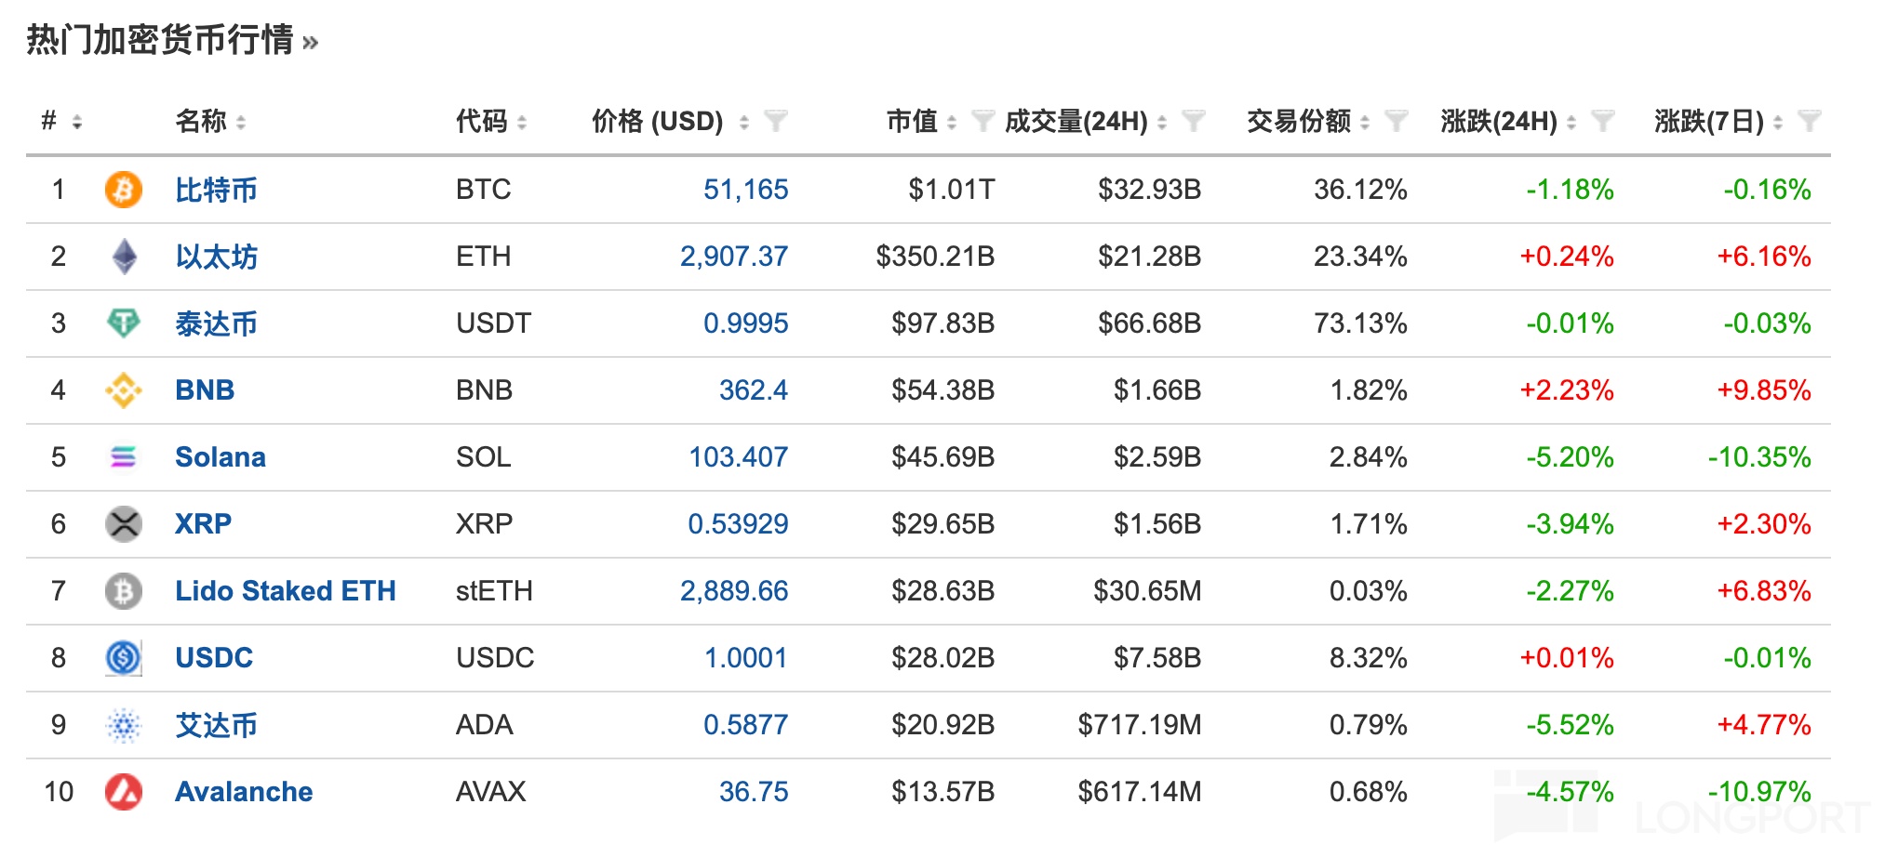Click the XRP black logo icon
This screenshot has width=1885, height=857.
pyautogui.click(x=123, y=524)
